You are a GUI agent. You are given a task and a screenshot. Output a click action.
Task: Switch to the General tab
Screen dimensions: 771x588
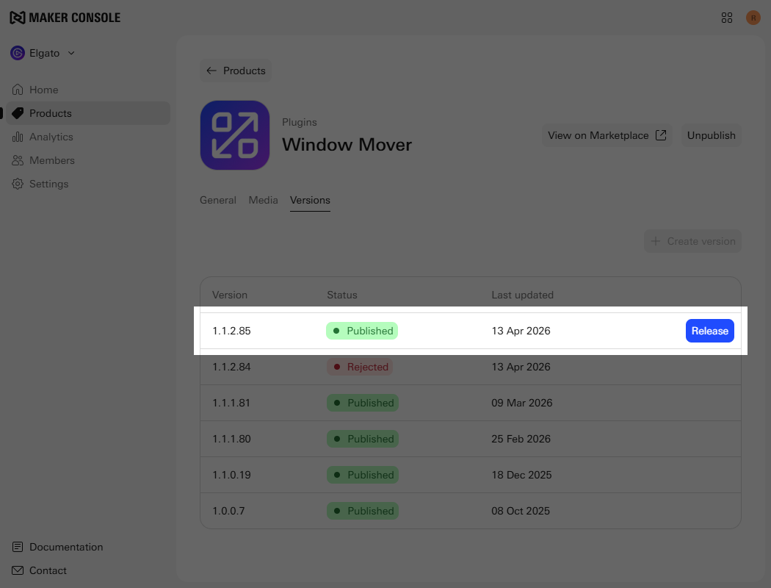click(218, 200)
